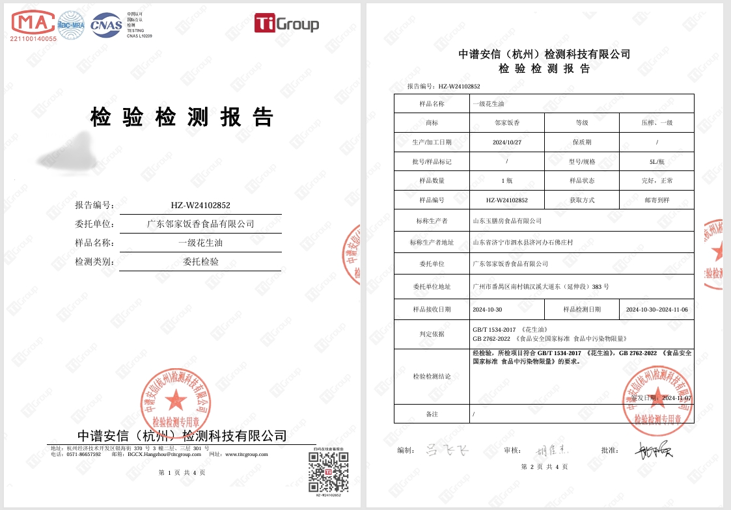Click the blue CNAS accreditation logo
Screen dimensions: 731x510
106,25
